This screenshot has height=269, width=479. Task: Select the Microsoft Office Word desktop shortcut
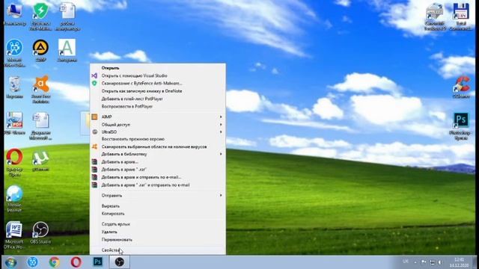pos(14,235)
